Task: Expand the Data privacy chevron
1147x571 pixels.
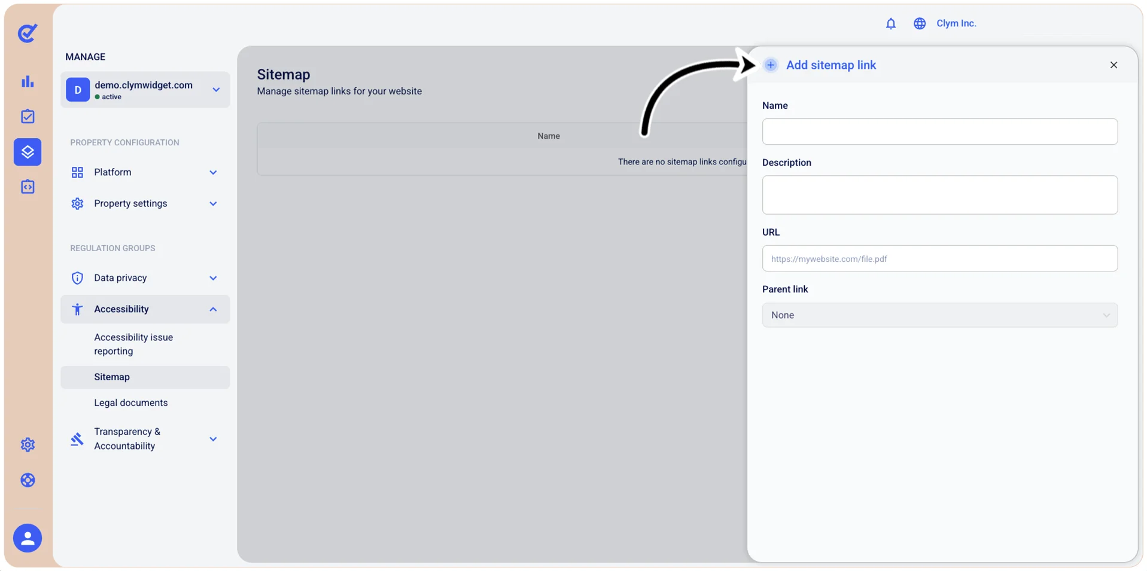Action: (x=213, y=278)
